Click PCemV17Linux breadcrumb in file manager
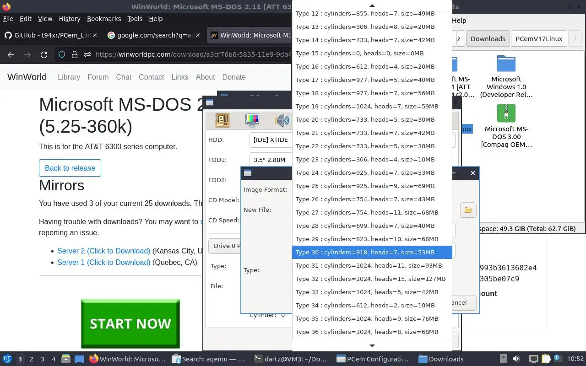Image resolution: width=586 pixels, height=366 pixels. click(539, 39)
